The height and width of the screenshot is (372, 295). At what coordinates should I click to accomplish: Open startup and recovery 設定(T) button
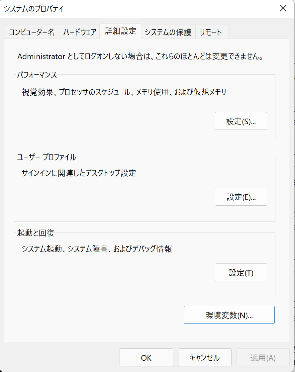(x=241, y=273)
